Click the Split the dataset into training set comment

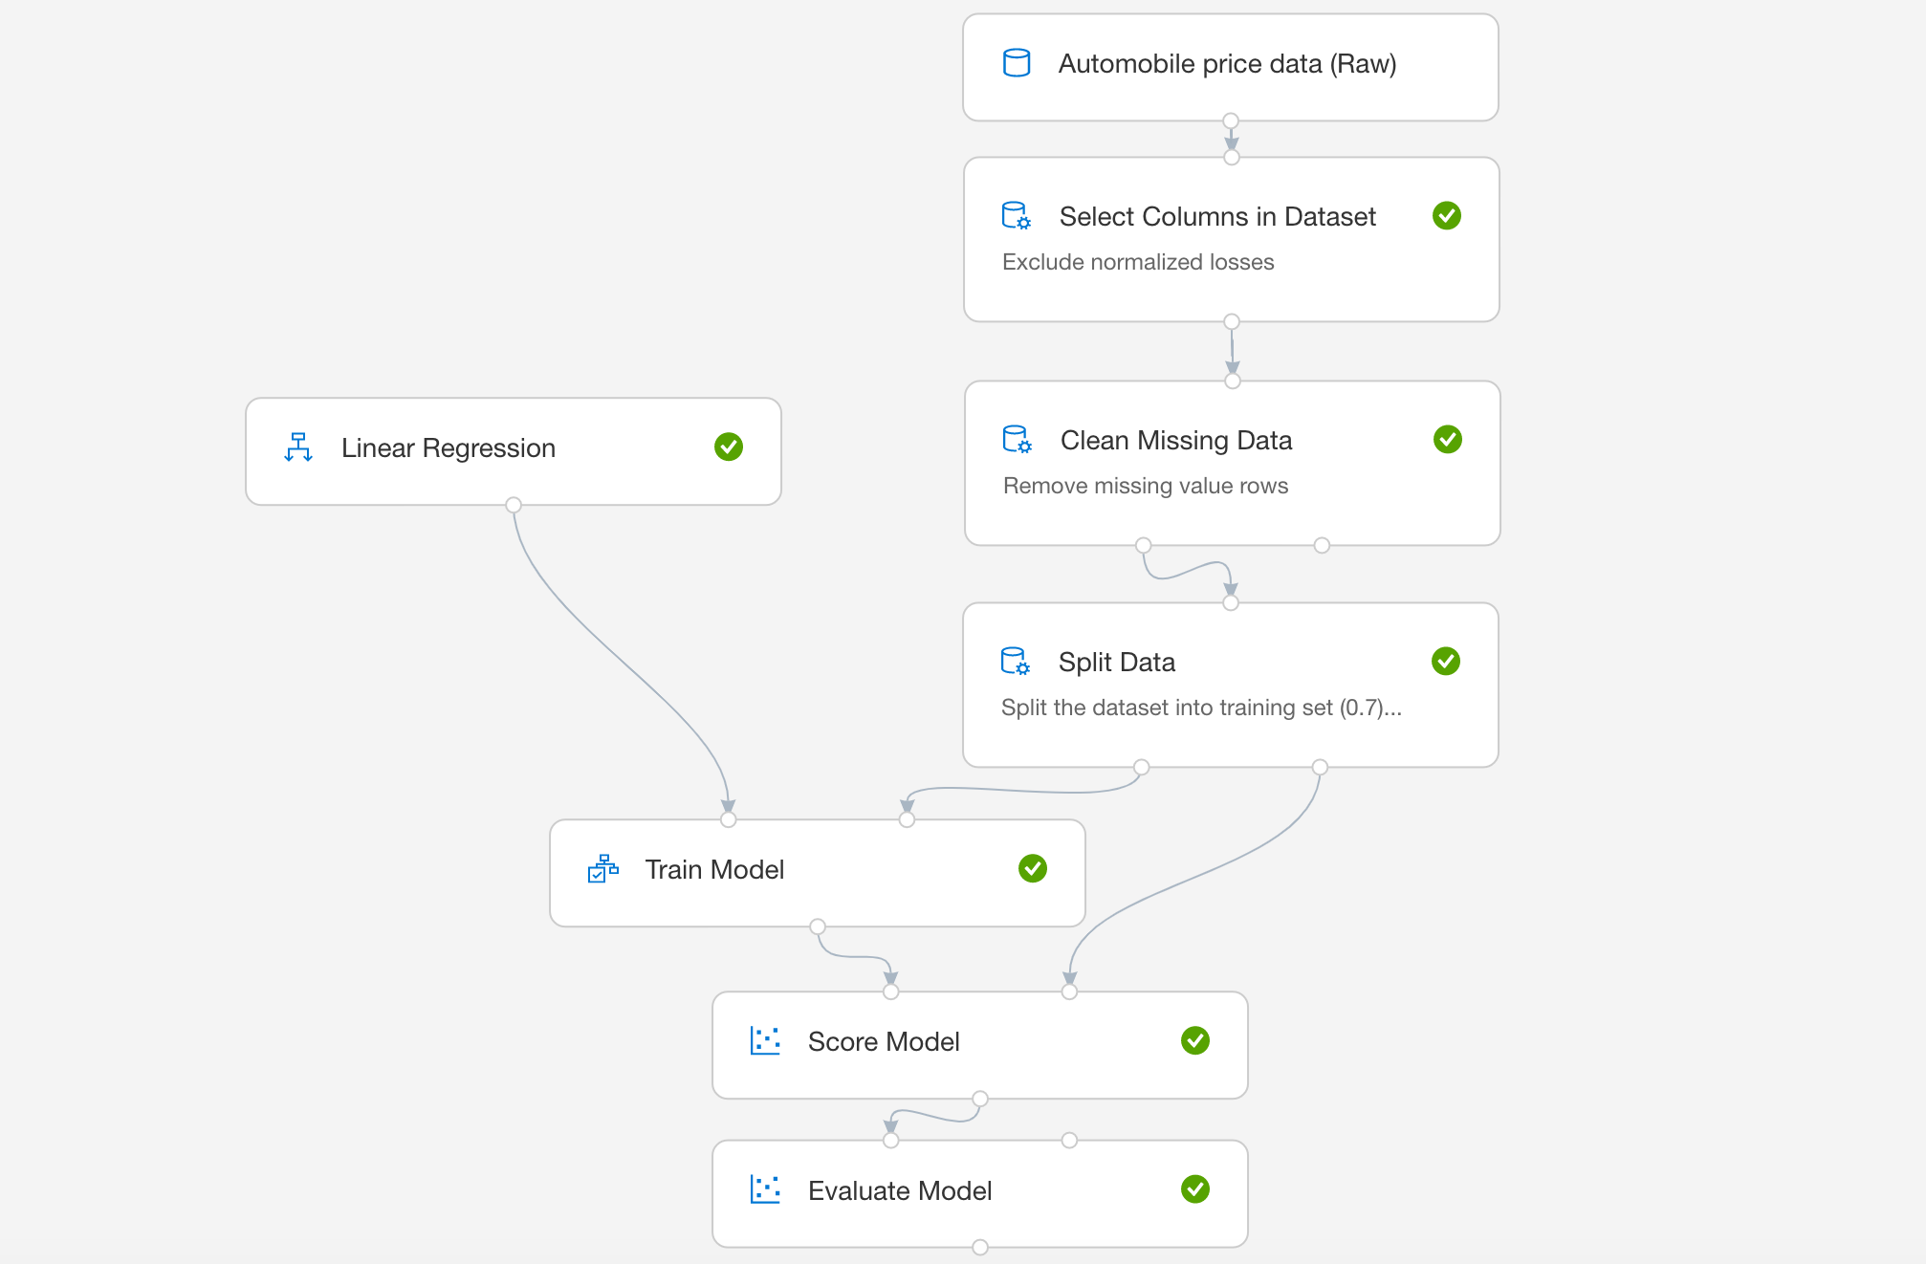(x=1201, y=708)
